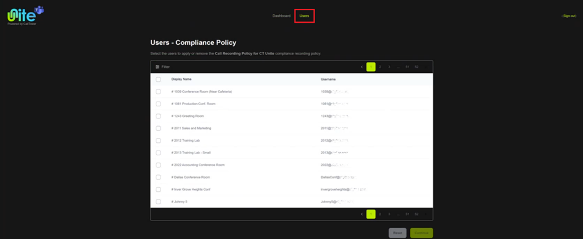Image resolution: width=583 pixels, height=239 pixels.
Task: Go to previous page using top chevron
Action: [362, 67]
